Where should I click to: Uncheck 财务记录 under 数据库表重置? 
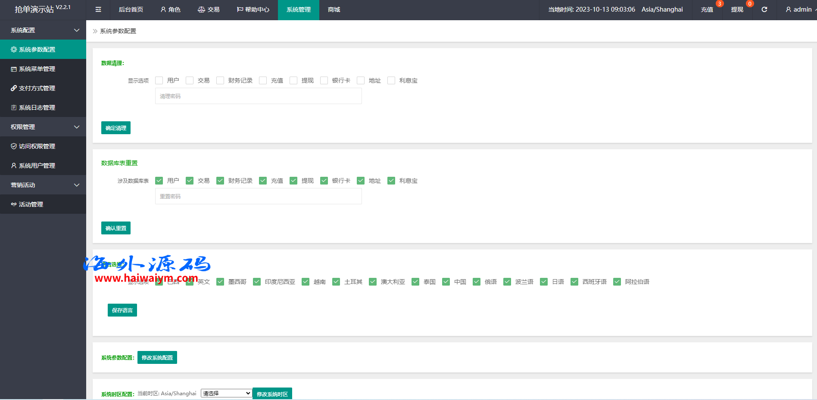pos(220,181)
